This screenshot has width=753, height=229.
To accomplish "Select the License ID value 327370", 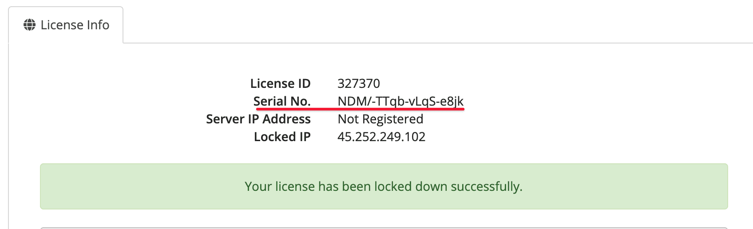I will (359, 83).
